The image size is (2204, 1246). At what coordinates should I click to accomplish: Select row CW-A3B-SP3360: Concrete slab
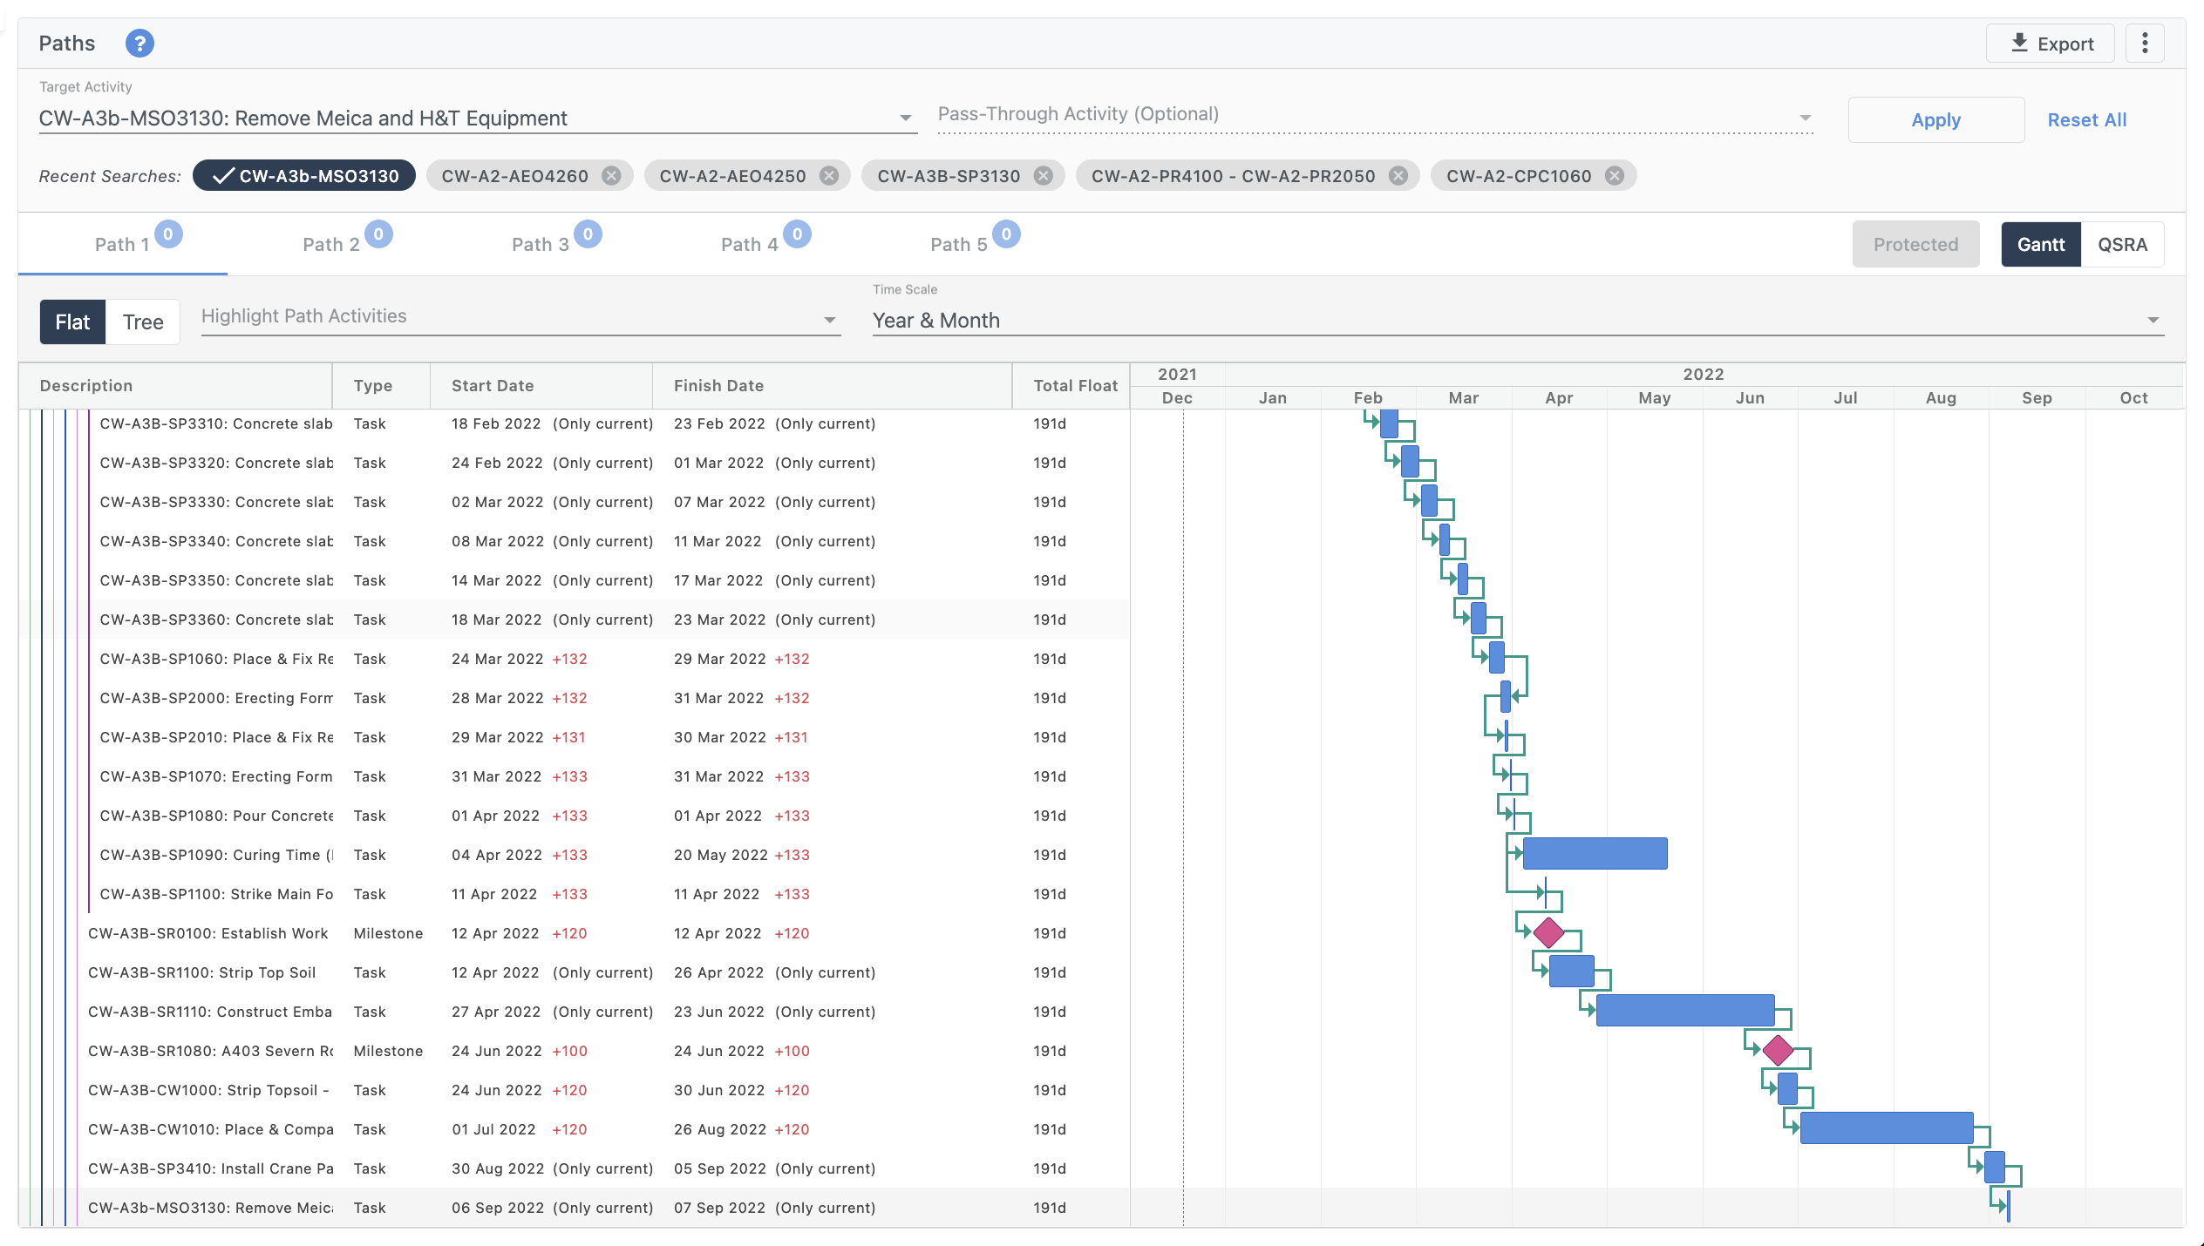(x=574, y=620)
